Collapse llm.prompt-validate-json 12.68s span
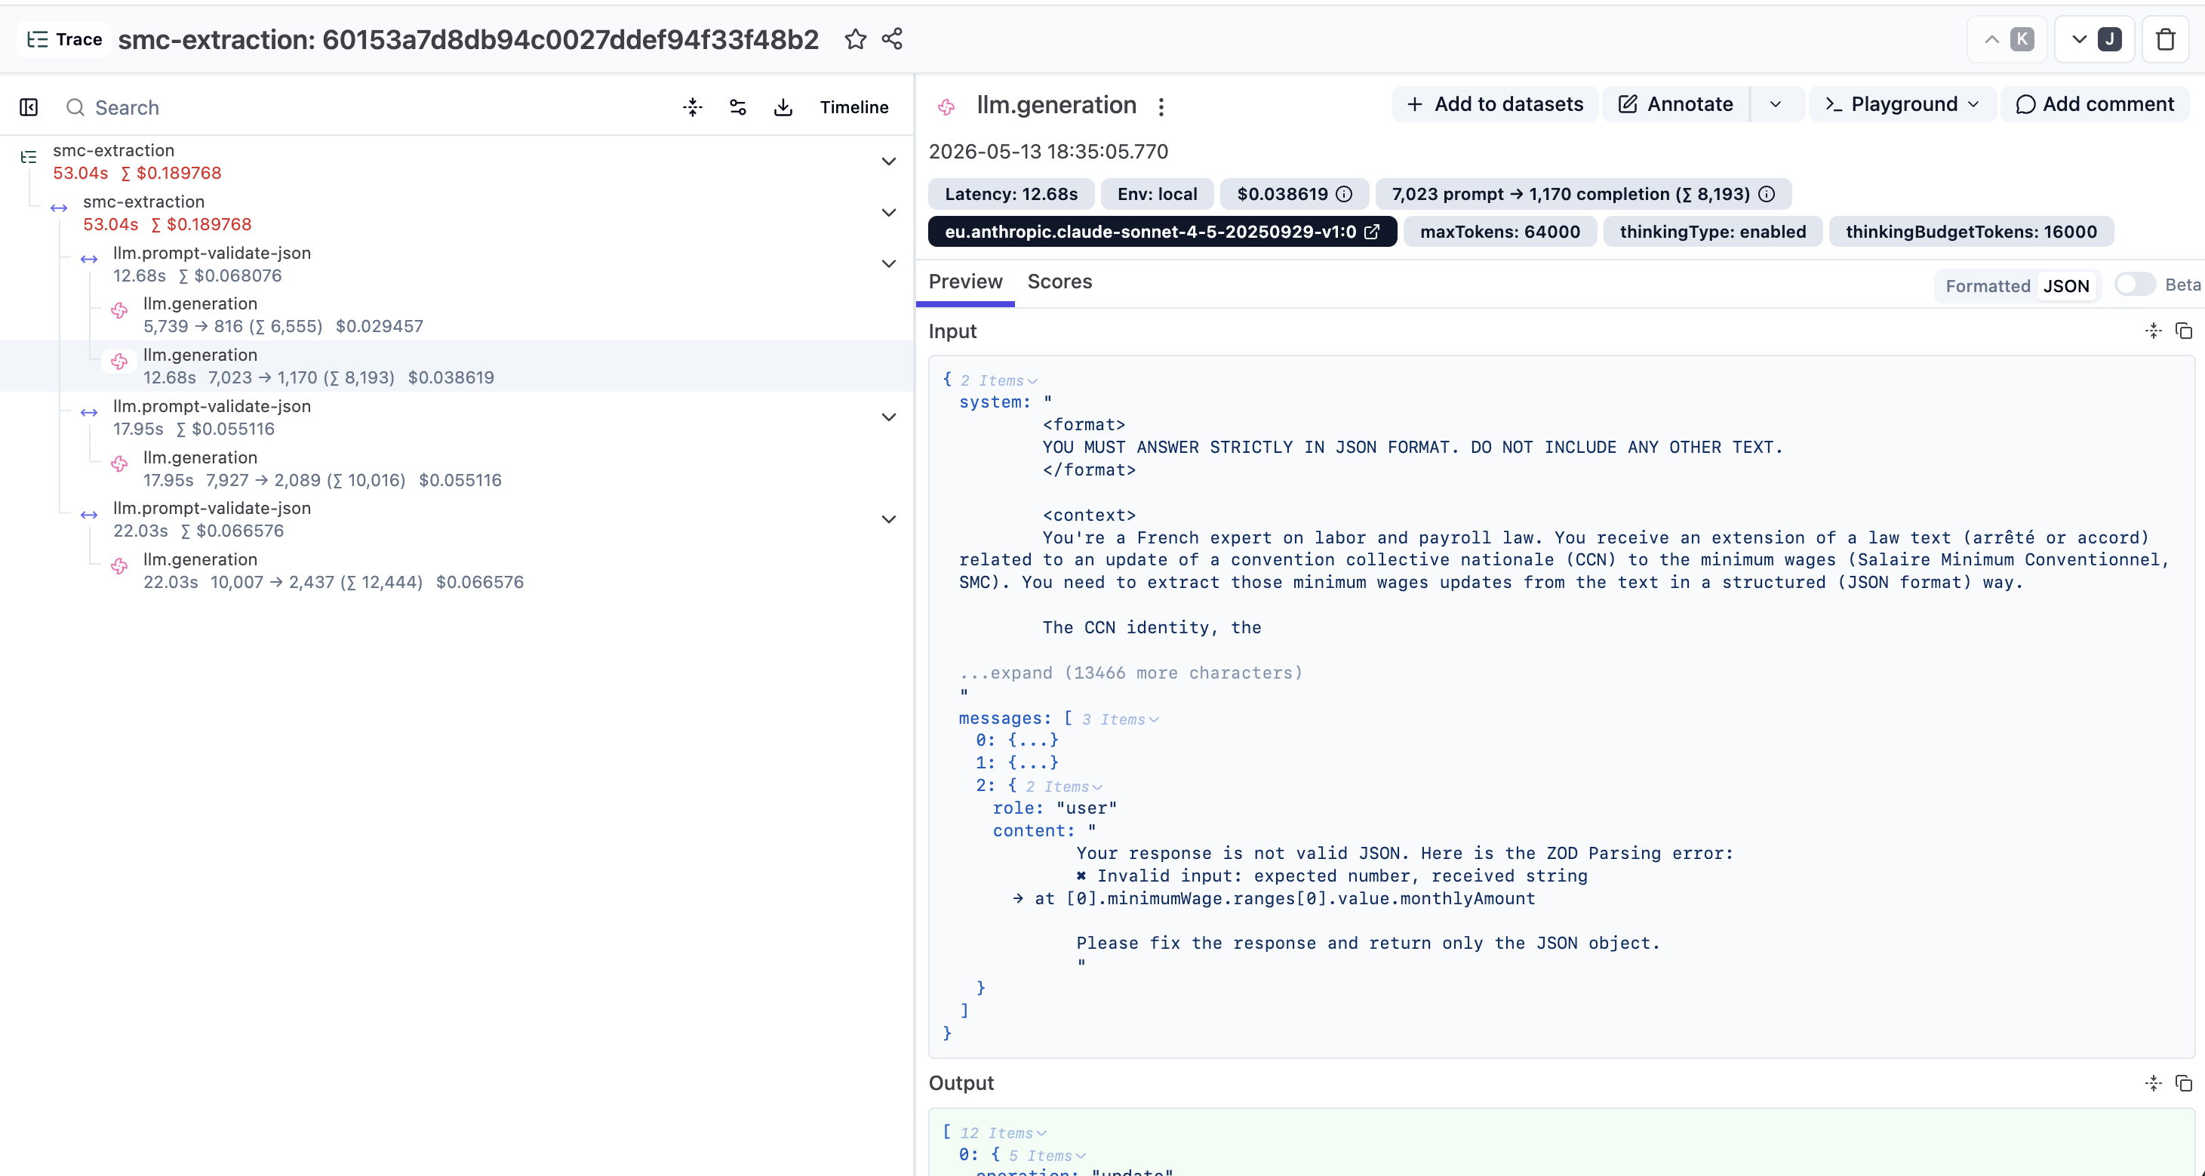 pyautogui.click(x=888, y=264)
